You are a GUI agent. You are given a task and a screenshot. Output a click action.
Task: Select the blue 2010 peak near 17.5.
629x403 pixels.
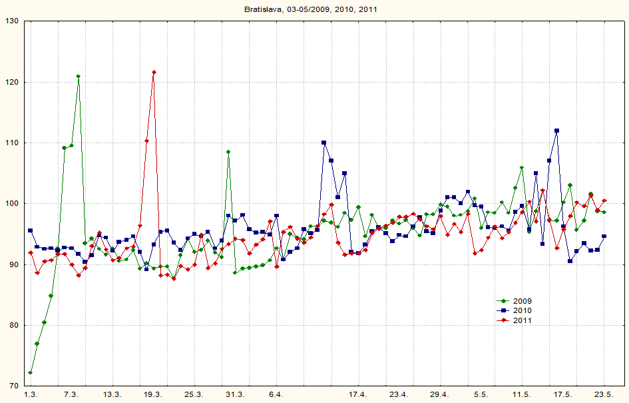point(556,131)
